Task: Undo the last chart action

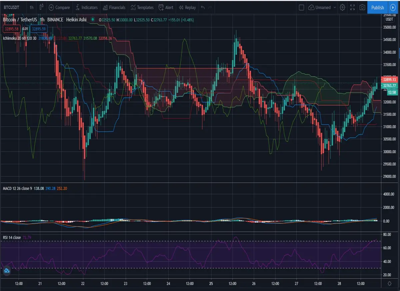Action: (203, 7)
